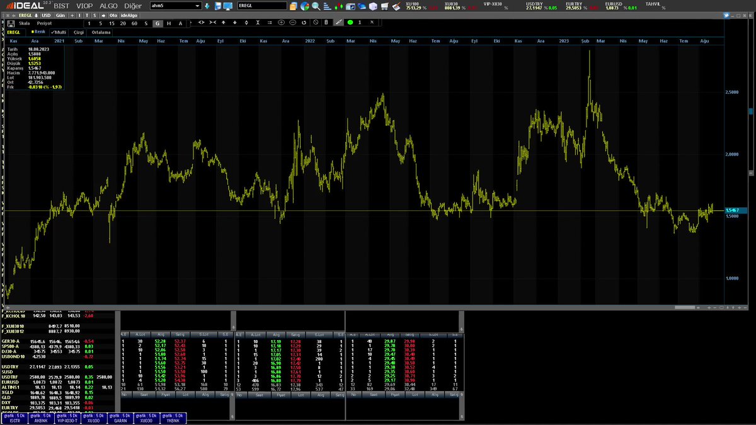Toggle the USD currency button
Viewport: 756px width, 425px height.
pos(46,15)
